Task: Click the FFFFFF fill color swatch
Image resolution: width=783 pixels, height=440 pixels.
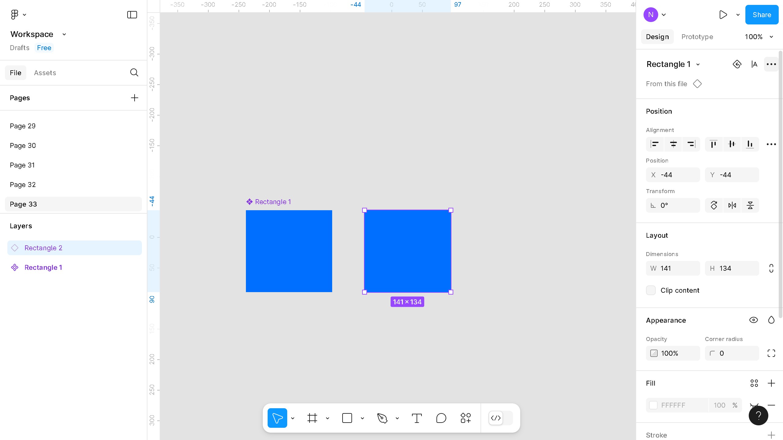Action: coord(653,405)
